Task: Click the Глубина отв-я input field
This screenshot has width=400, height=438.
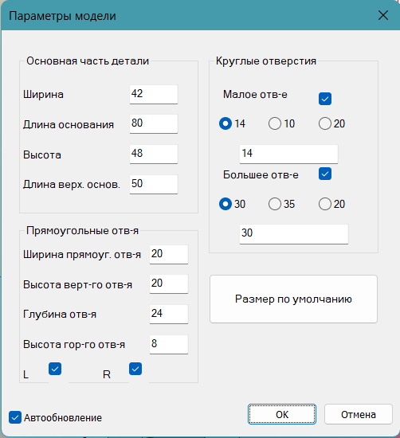Action: [169, 315]
